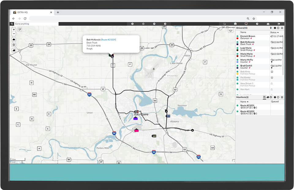The height and width of the screenshot is (190, 294).
Task: Click the up-arrow chevron in top bar
Action: point(154,24)
